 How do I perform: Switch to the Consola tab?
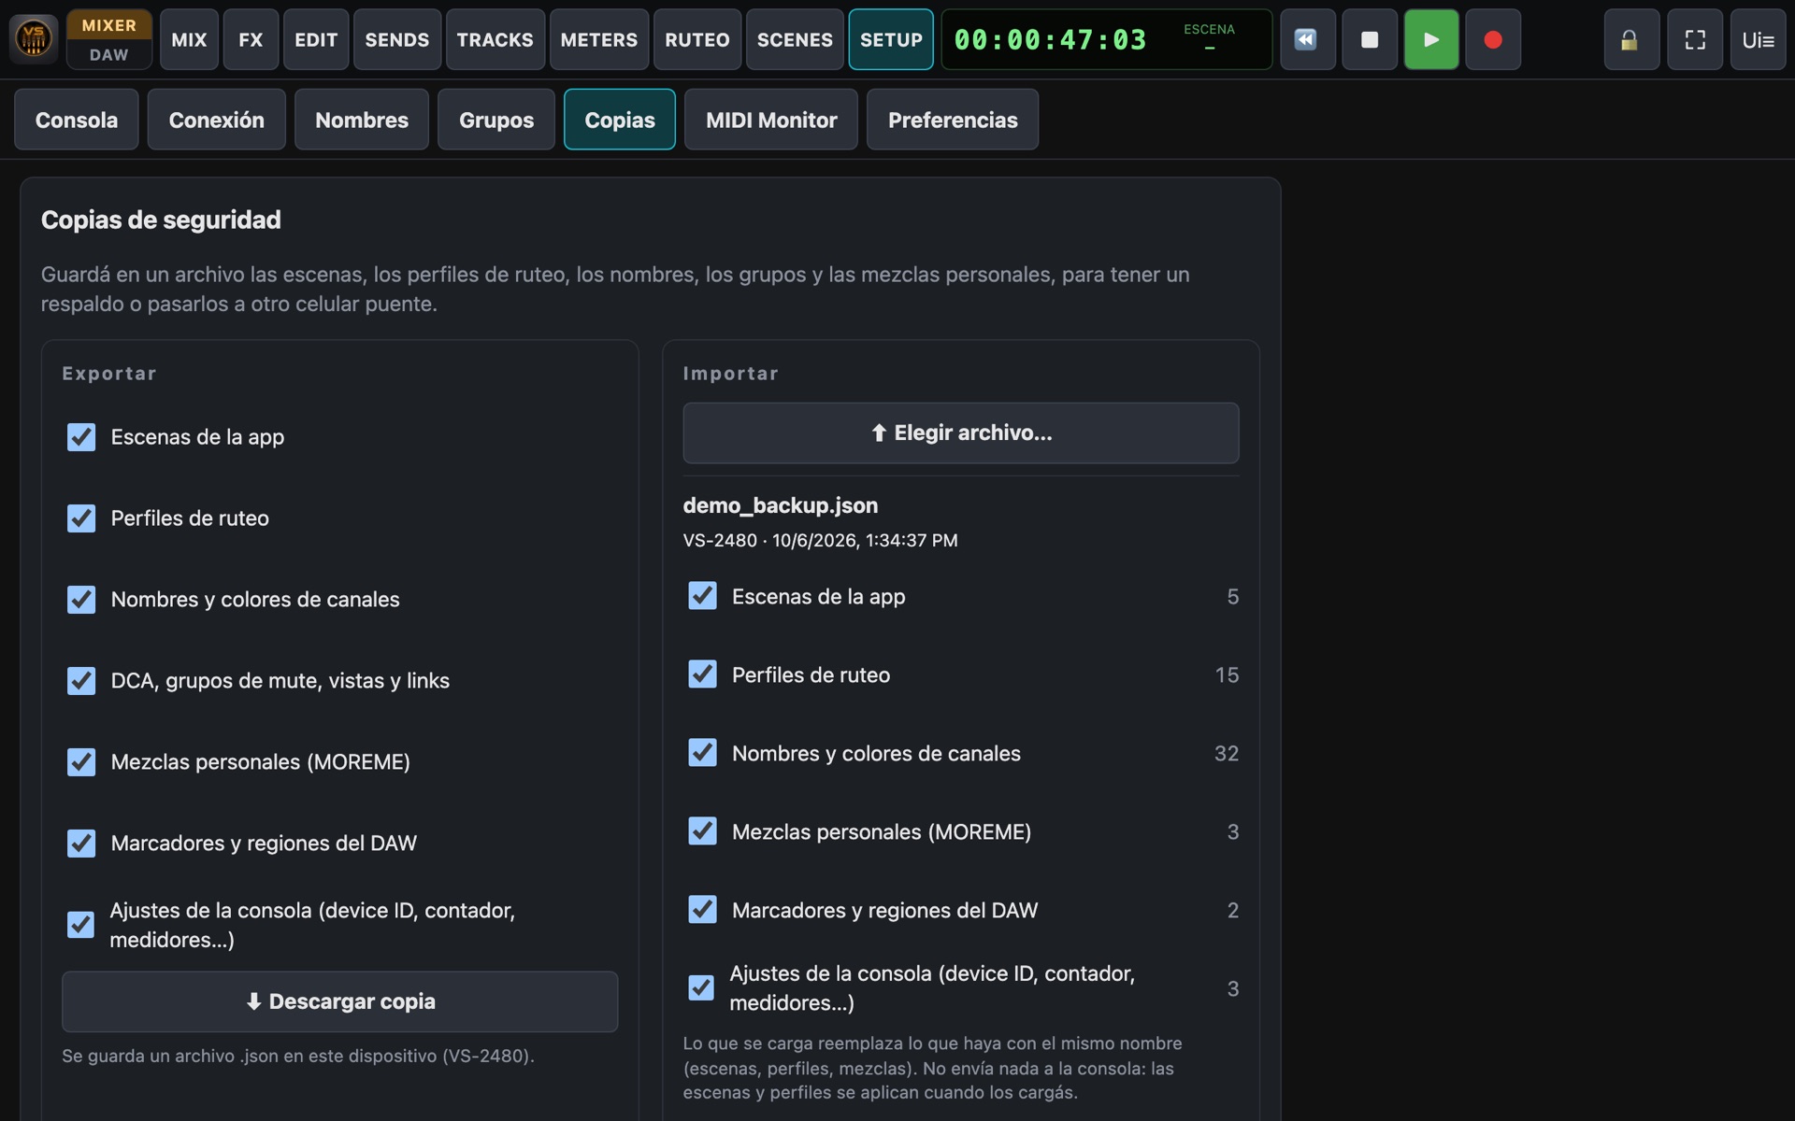pos(77,120)
